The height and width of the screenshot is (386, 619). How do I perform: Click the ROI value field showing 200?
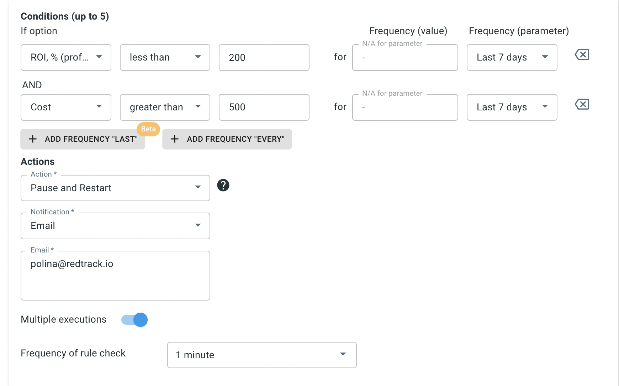click(264, 57)
